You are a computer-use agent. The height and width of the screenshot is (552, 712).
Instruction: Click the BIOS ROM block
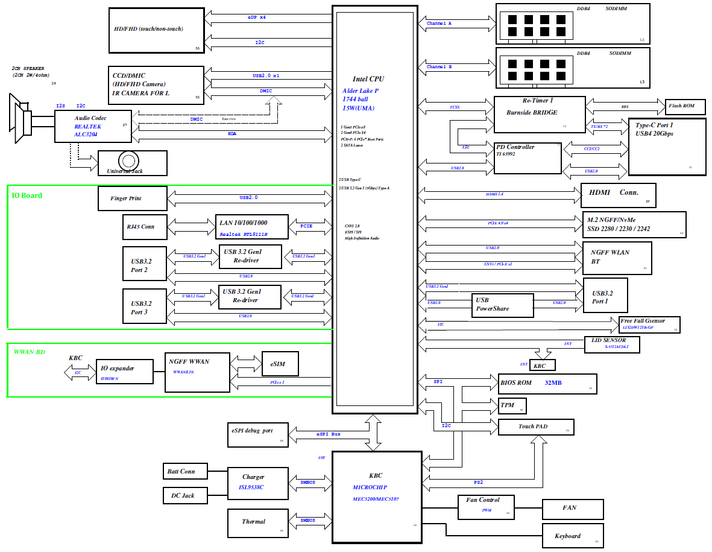[x=547, y=384]
